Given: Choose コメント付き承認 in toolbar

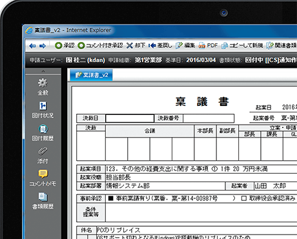Looking at the screenshot, I should pos(100,45).
